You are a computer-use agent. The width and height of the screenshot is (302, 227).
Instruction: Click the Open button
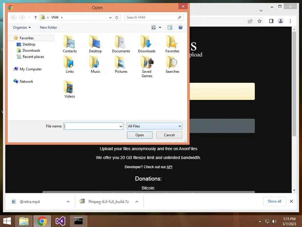tap(139, 135)
